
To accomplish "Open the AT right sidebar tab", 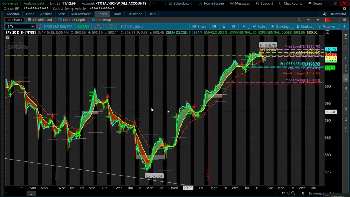I will (x=346, y=57).
